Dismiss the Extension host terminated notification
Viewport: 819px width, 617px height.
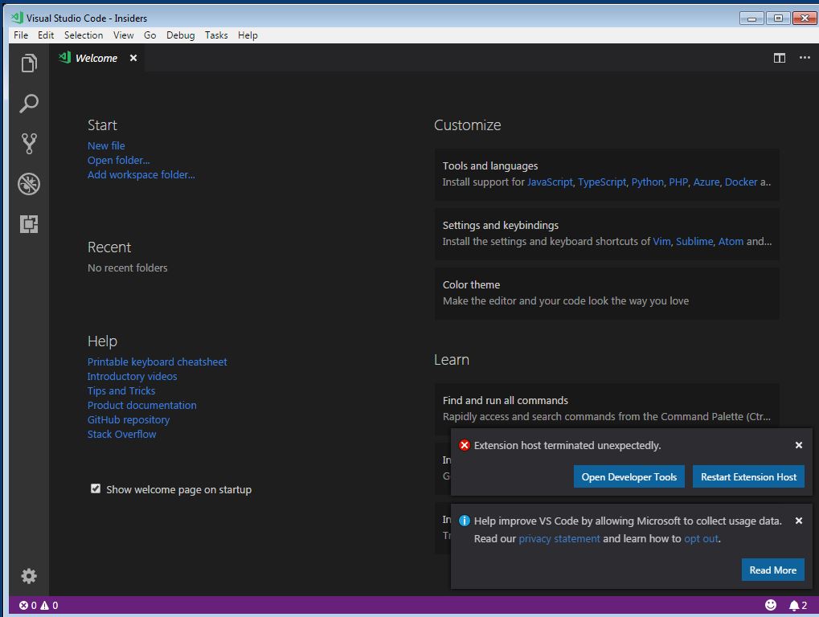point(799,445)
